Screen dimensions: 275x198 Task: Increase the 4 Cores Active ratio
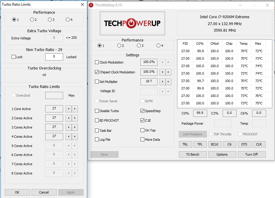(x=75, y=137)
